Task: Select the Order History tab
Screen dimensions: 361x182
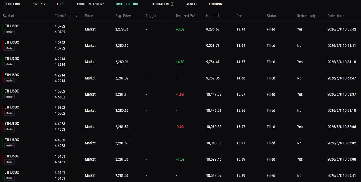Action: pyautogui.click(x=127, y=4)
